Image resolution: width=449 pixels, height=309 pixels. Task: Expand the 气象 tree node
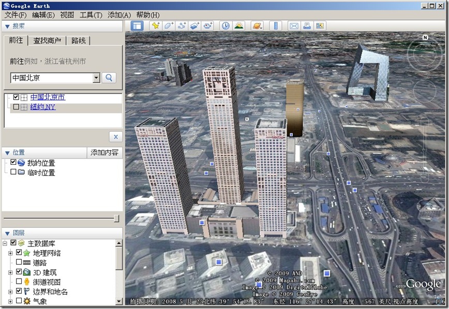coord(10,301)
